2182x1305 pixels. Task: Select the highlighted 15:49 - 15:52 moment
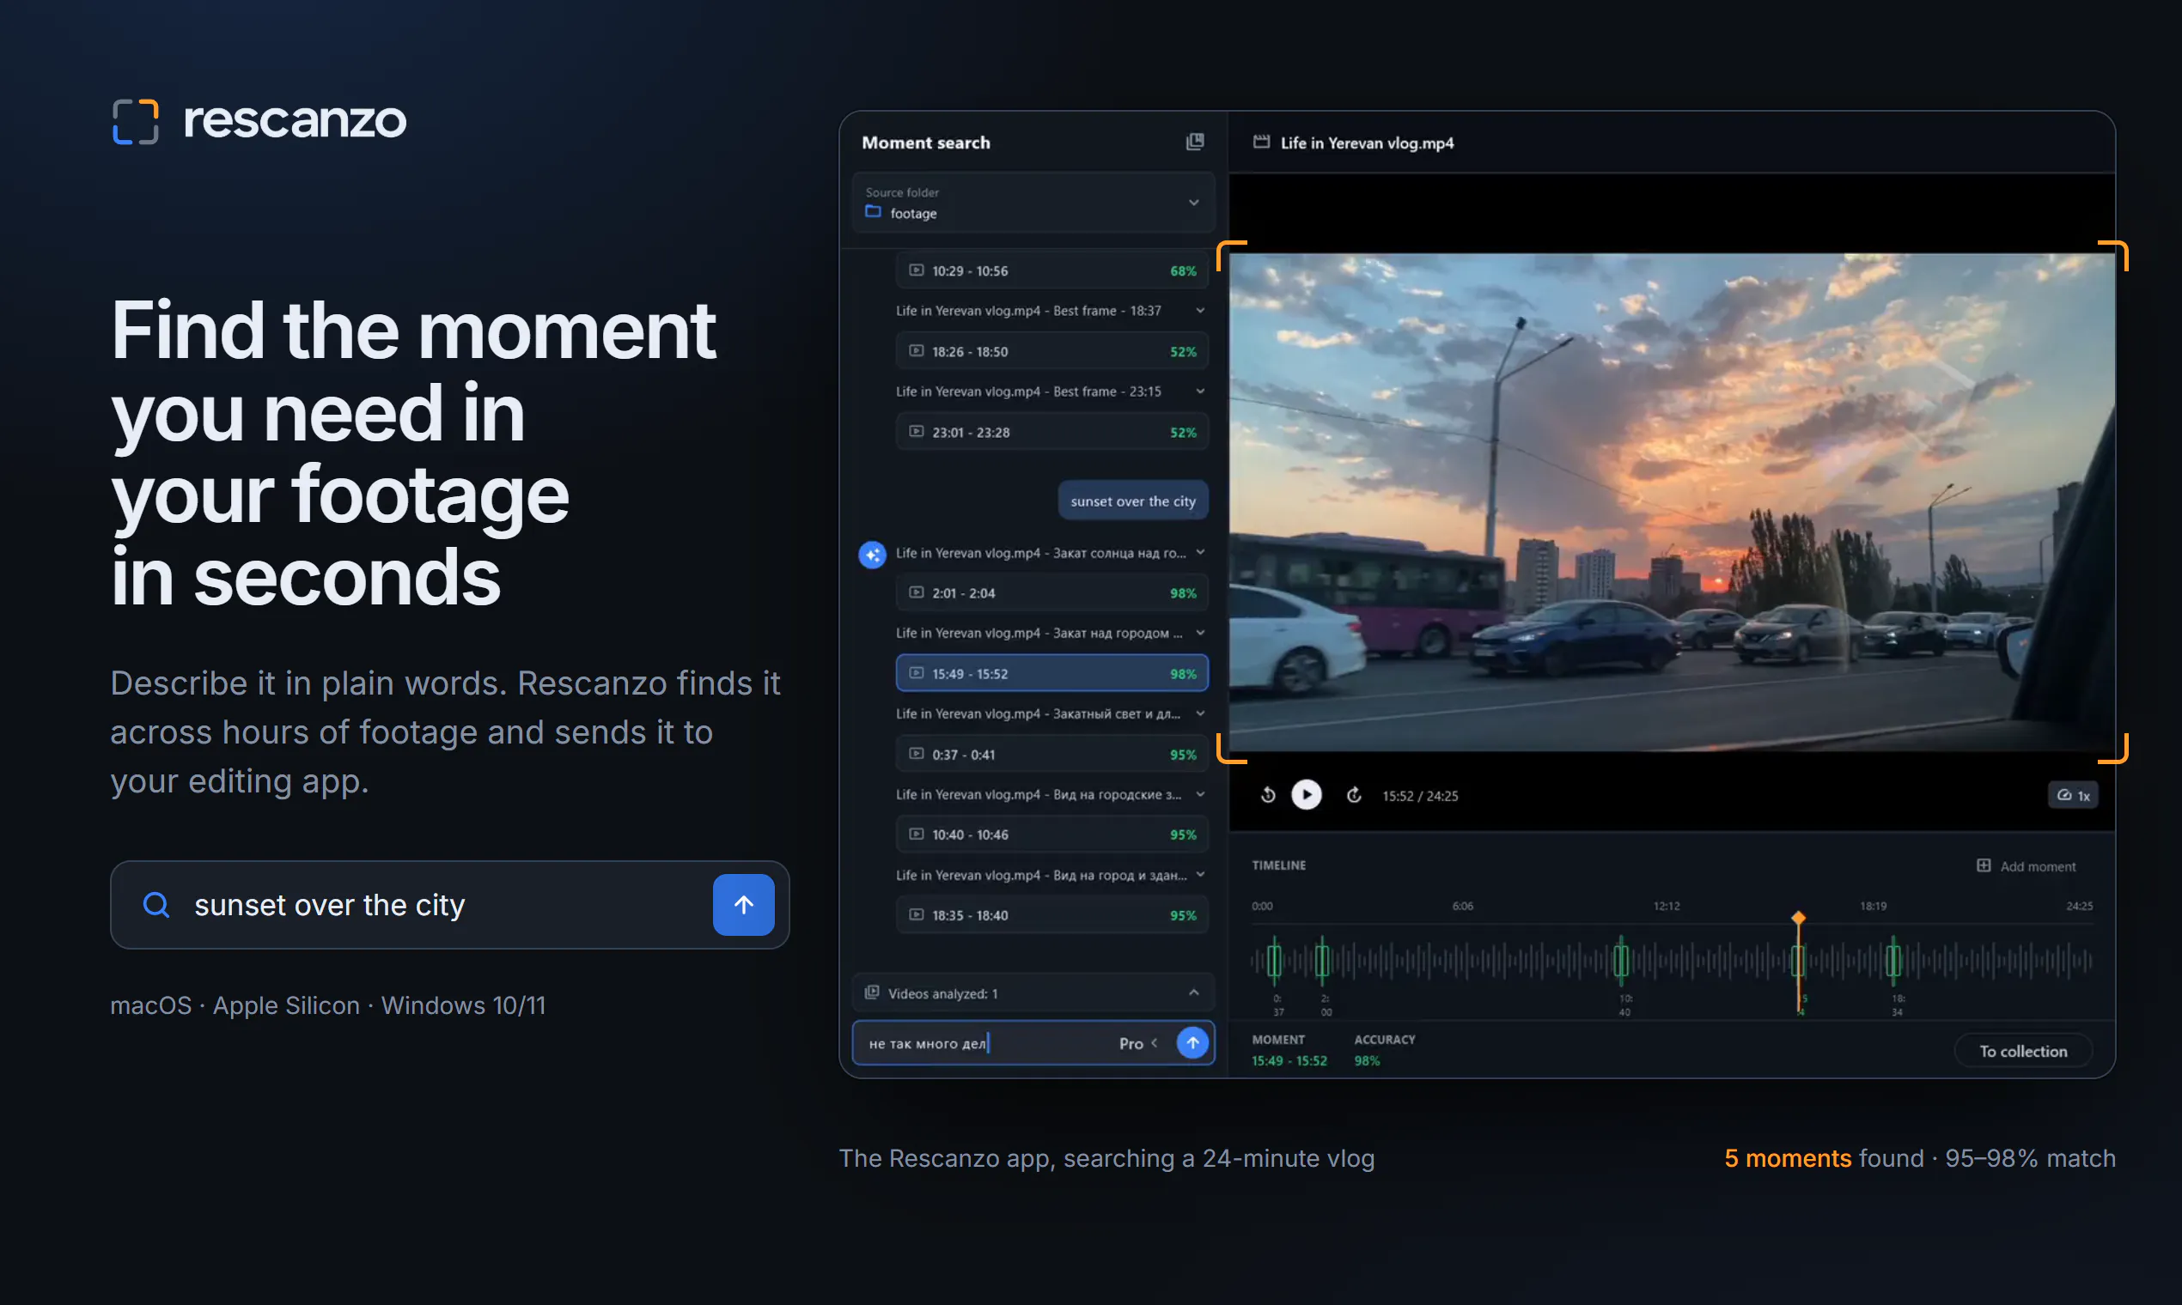(1051, 674)
